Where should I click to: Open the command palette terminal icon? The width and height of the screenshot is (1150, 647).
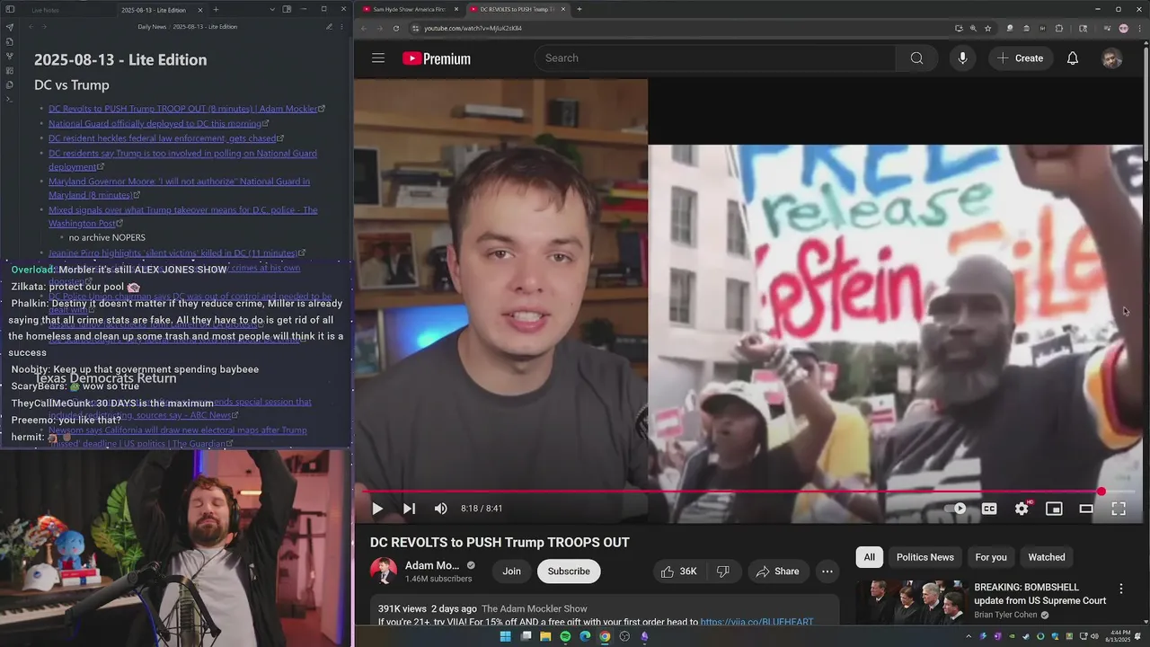tap(10, 99)
